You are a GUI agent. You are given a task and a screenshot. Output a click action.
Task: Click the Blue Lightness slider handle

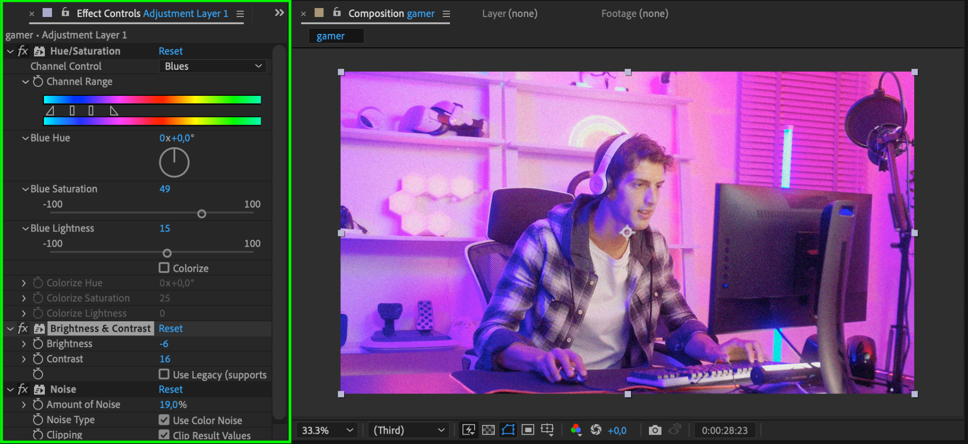pyautogui.click(x=167, y=253)
